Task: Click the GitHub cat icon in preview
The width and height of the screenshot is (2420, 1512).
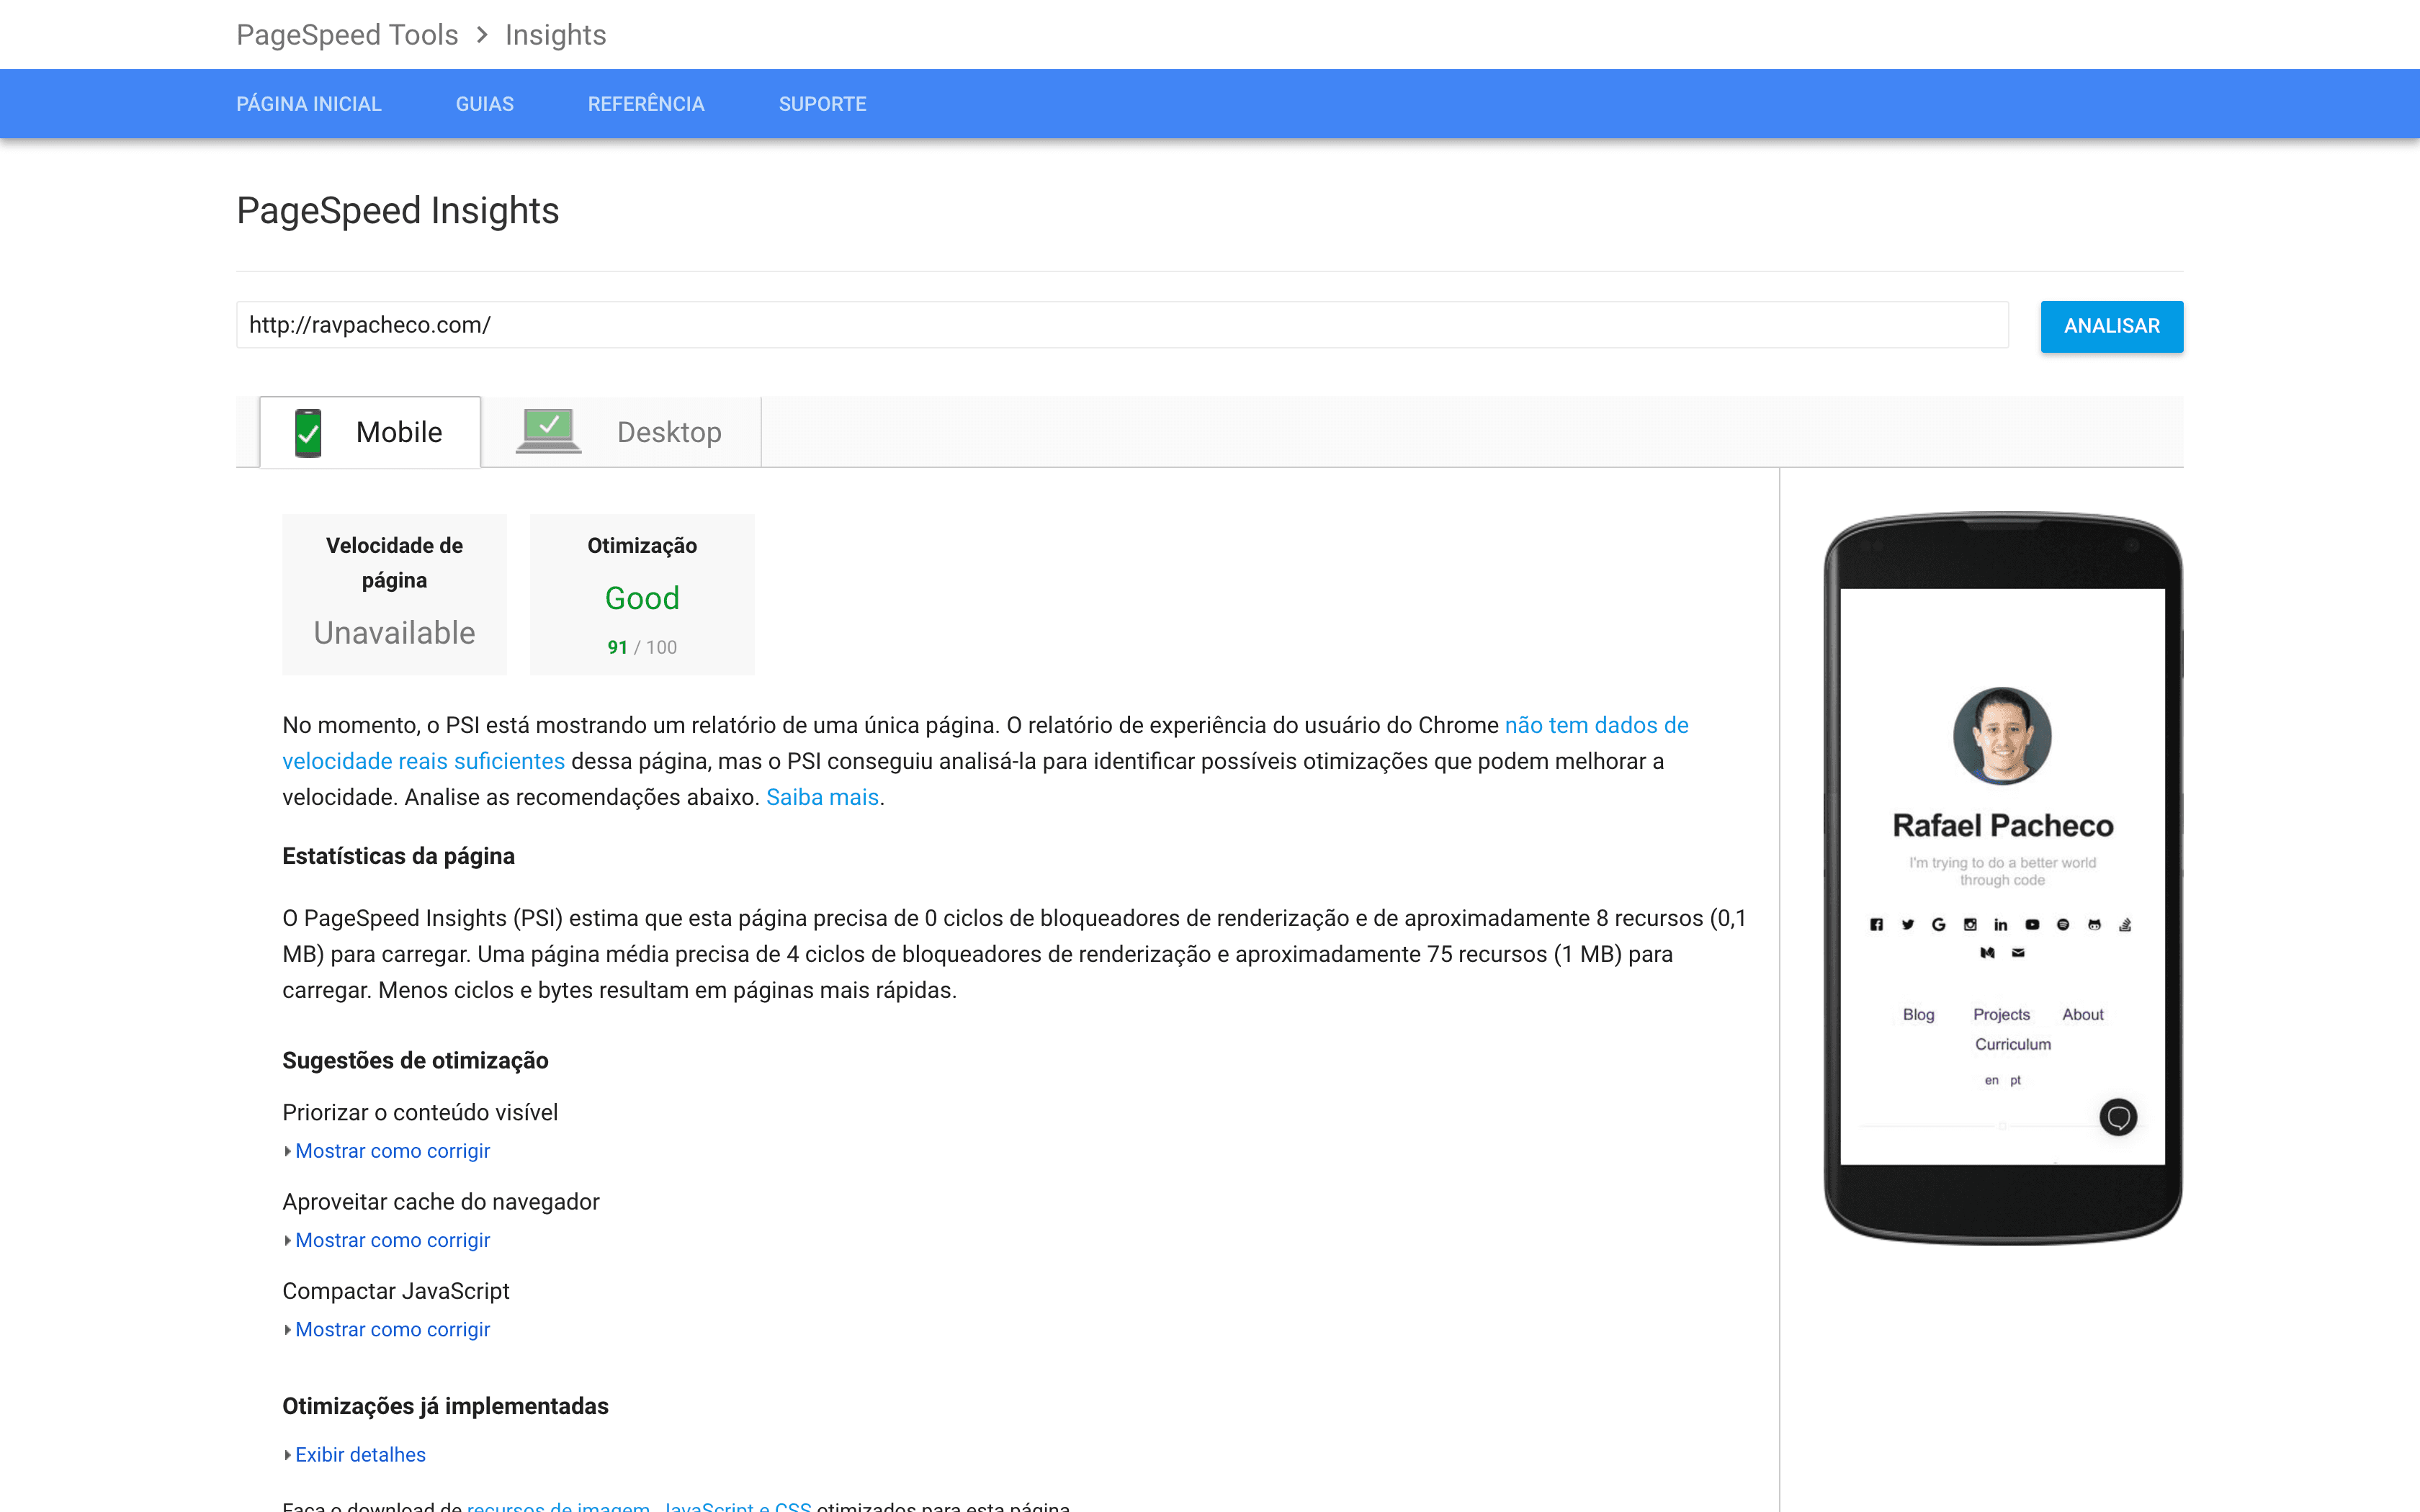Action: (2094, 924)
